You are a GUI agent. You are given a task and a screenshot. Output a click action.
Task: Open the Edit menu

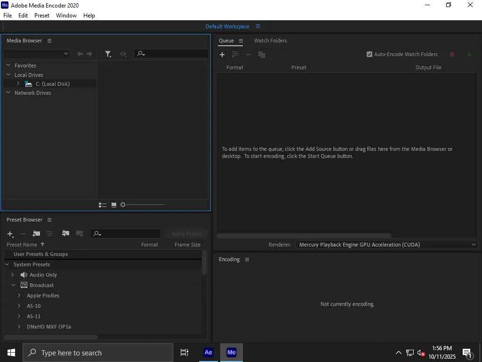pyautogui.click(x=23, y=16)
